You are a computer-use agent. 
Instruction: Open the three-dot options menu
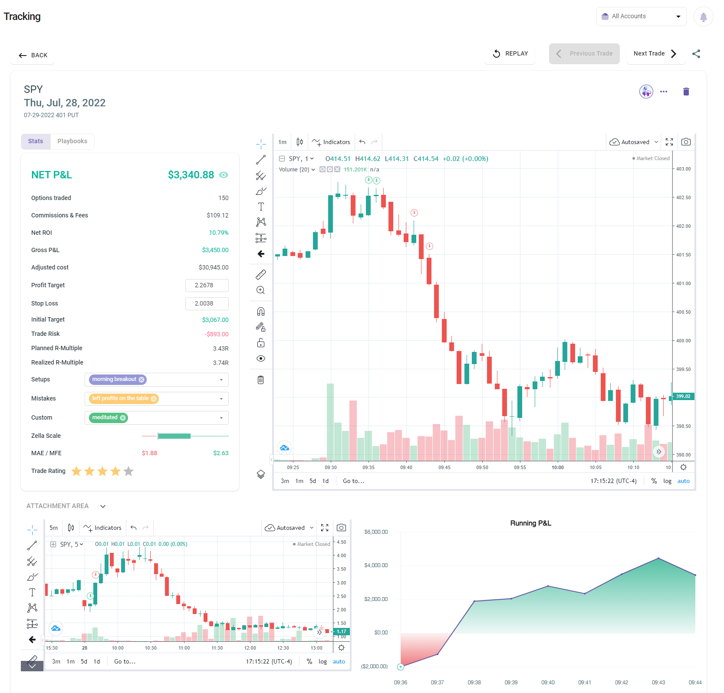coord(664,92)
